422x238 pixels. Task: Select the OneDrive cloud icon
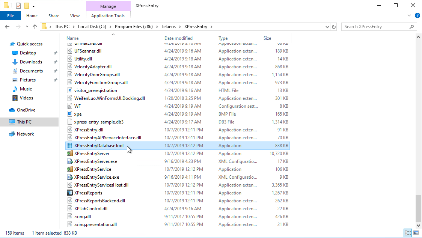click(x=12, y=110)
